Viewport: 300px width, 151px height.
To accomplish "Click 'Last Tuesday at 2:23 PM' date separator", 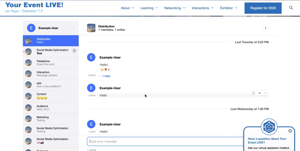I will click(x=252, y=42).
